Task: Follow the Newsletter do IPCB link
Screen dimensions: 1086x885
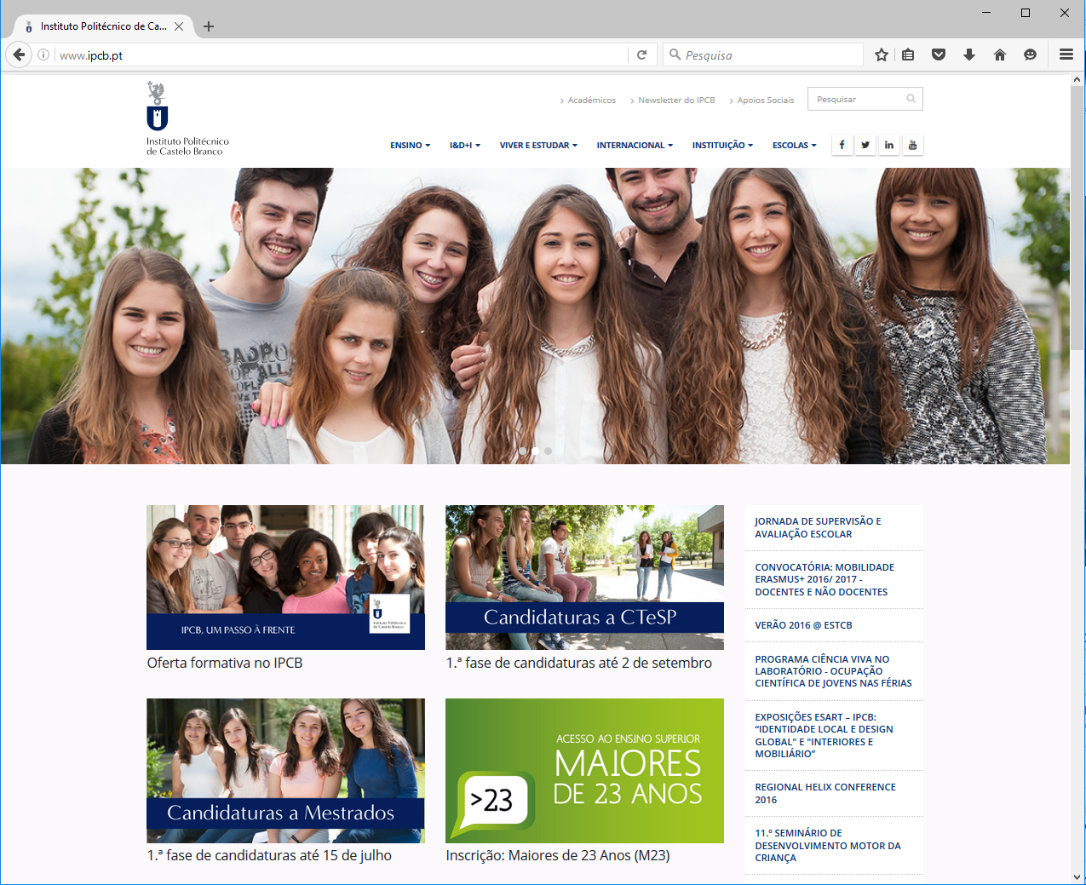Action: pyautogui.click(x=676, y=101)
